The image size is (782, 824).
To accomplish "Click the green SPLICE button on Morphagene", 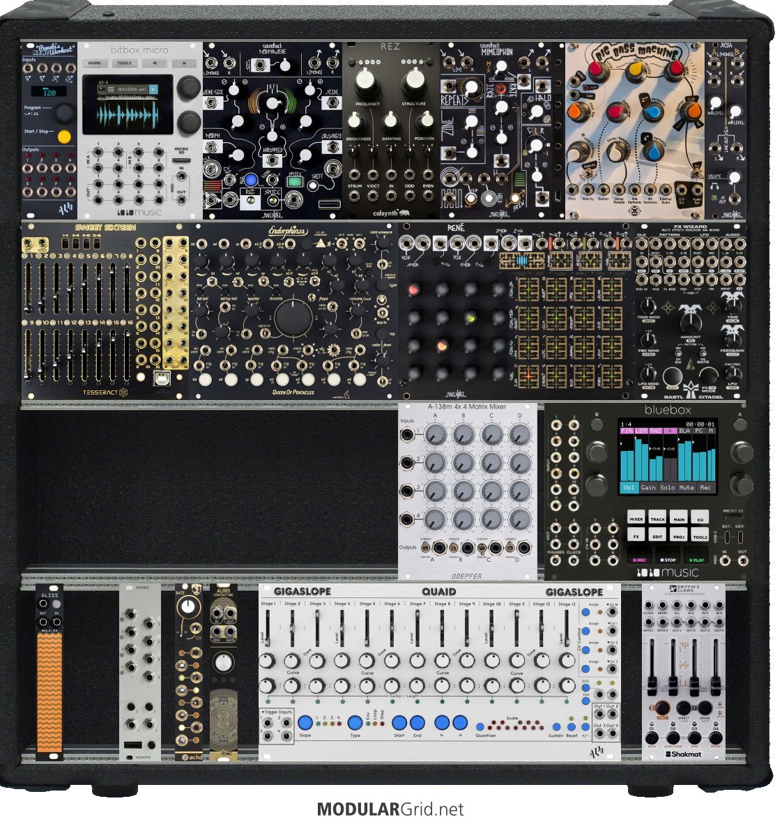I will click(x=295, y=182).
